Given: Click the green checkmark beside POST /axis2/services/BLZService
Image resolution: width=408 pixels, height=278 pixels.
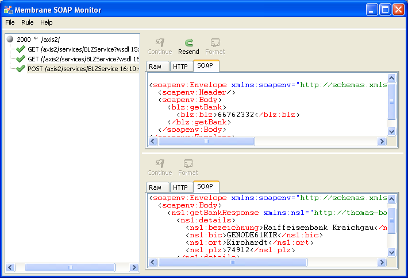Looking at the screenshot, I should [x=21, y=69].
